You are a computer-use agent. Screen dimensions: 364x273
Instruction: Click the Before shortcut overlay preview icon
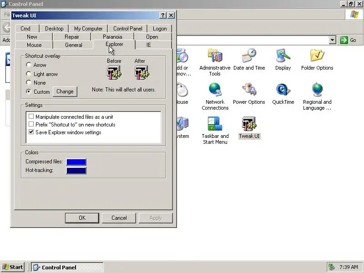(114, 72)
